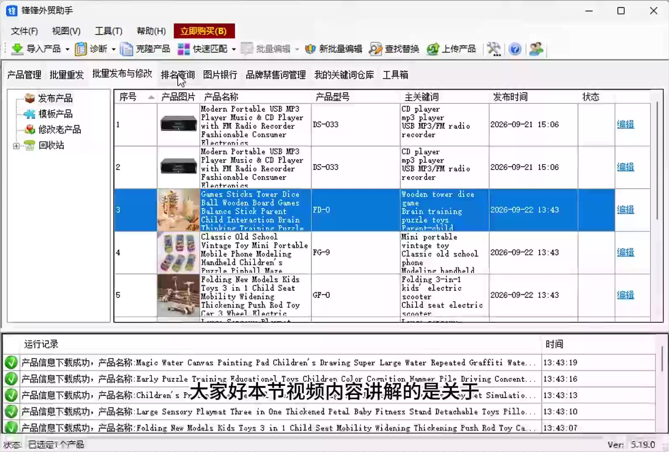Click the blue help question-mark icon
Screen dimensions: 669x452
(x=515, y=49)
